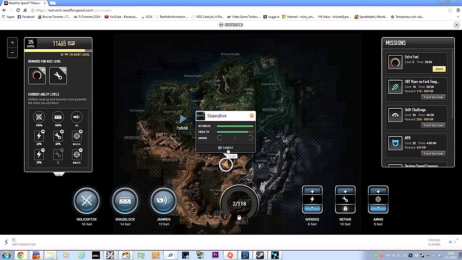This screenshot has height=260, width=462.
Task: Click the orange player marker on map
Action: pyautogui.click(x=226, y=165)
